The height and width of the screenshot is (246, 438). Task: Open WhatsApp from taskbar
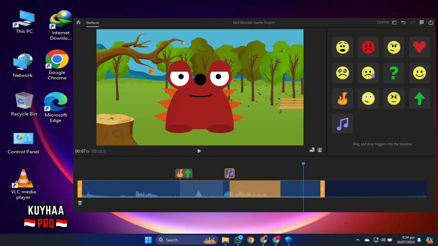point(238,240)
